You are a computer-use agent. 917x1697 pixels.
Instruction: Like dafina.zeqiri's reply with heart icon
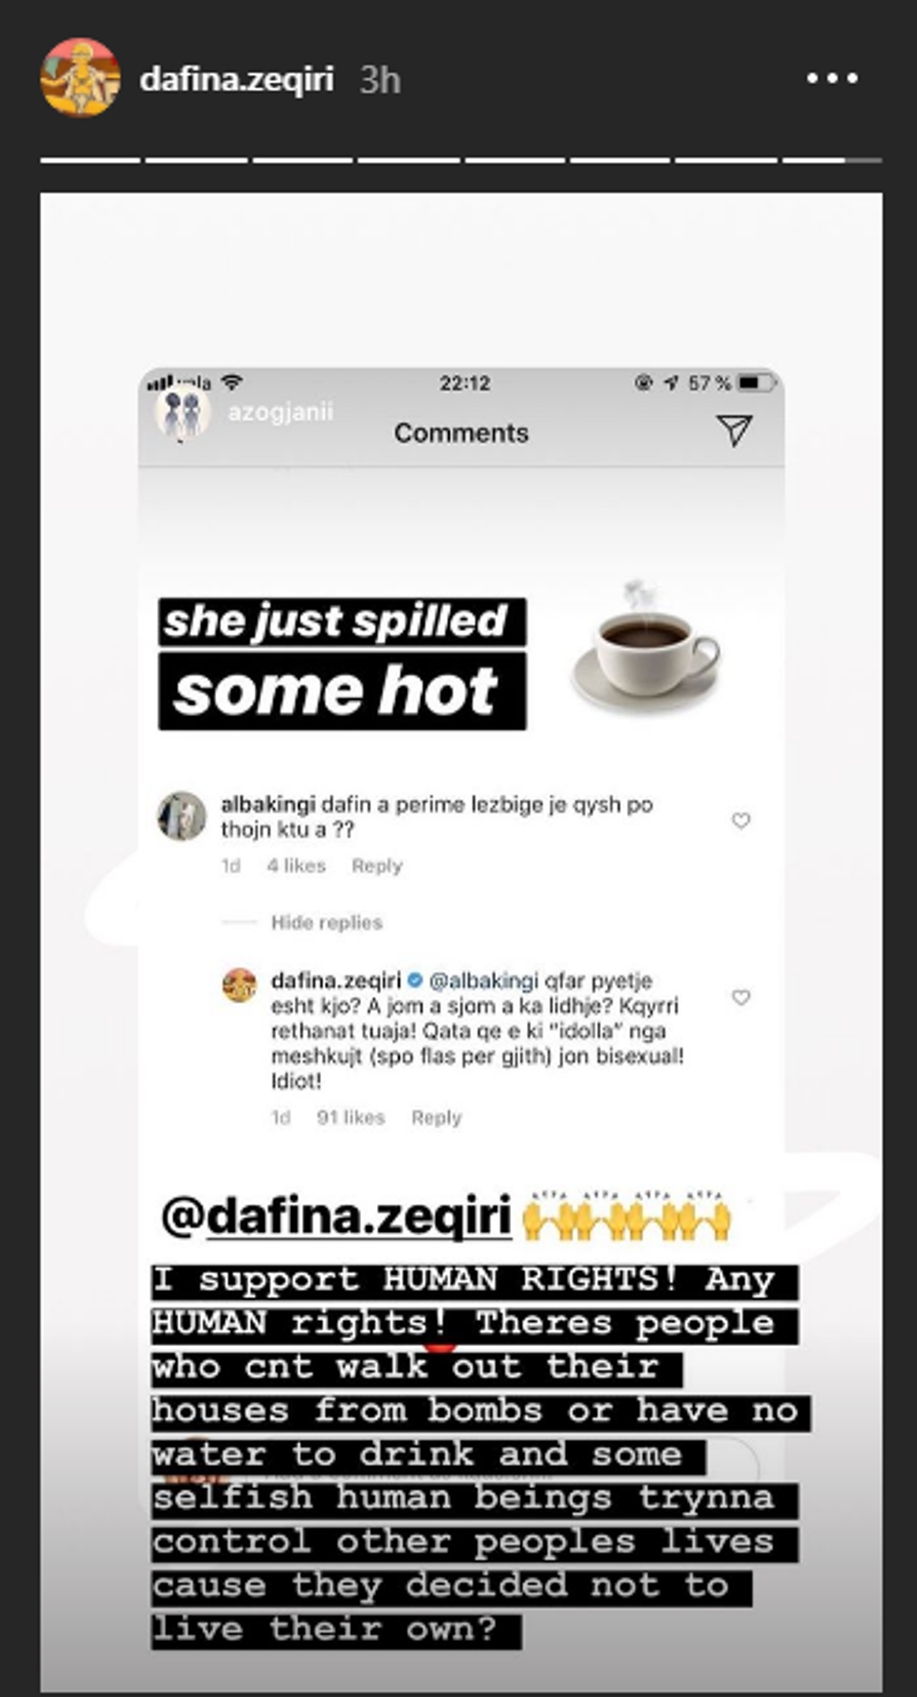(x=740, y=998)
